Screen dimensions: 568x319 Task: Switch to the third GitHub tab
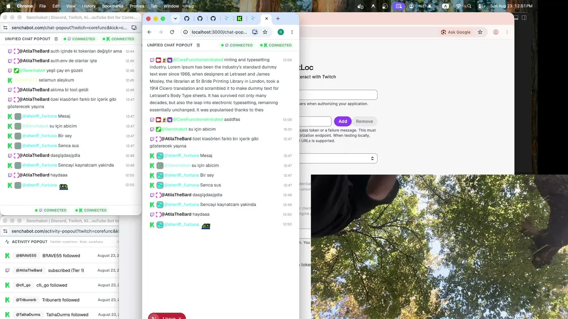(213, 19)
